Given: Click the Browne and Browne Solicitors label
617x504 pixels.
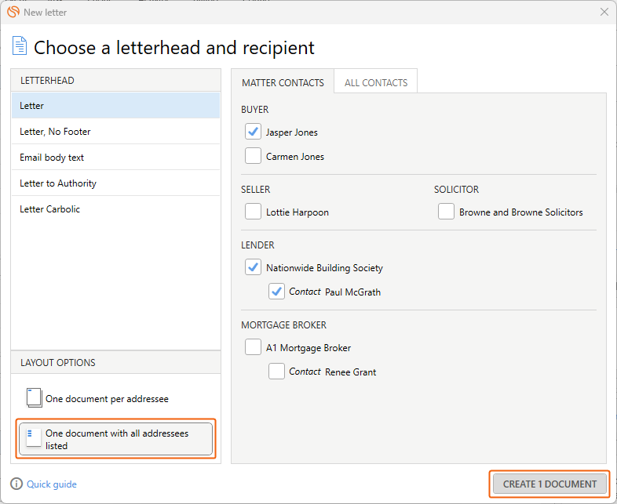Looking at the screenshot, I should click(x=521, y=212).
